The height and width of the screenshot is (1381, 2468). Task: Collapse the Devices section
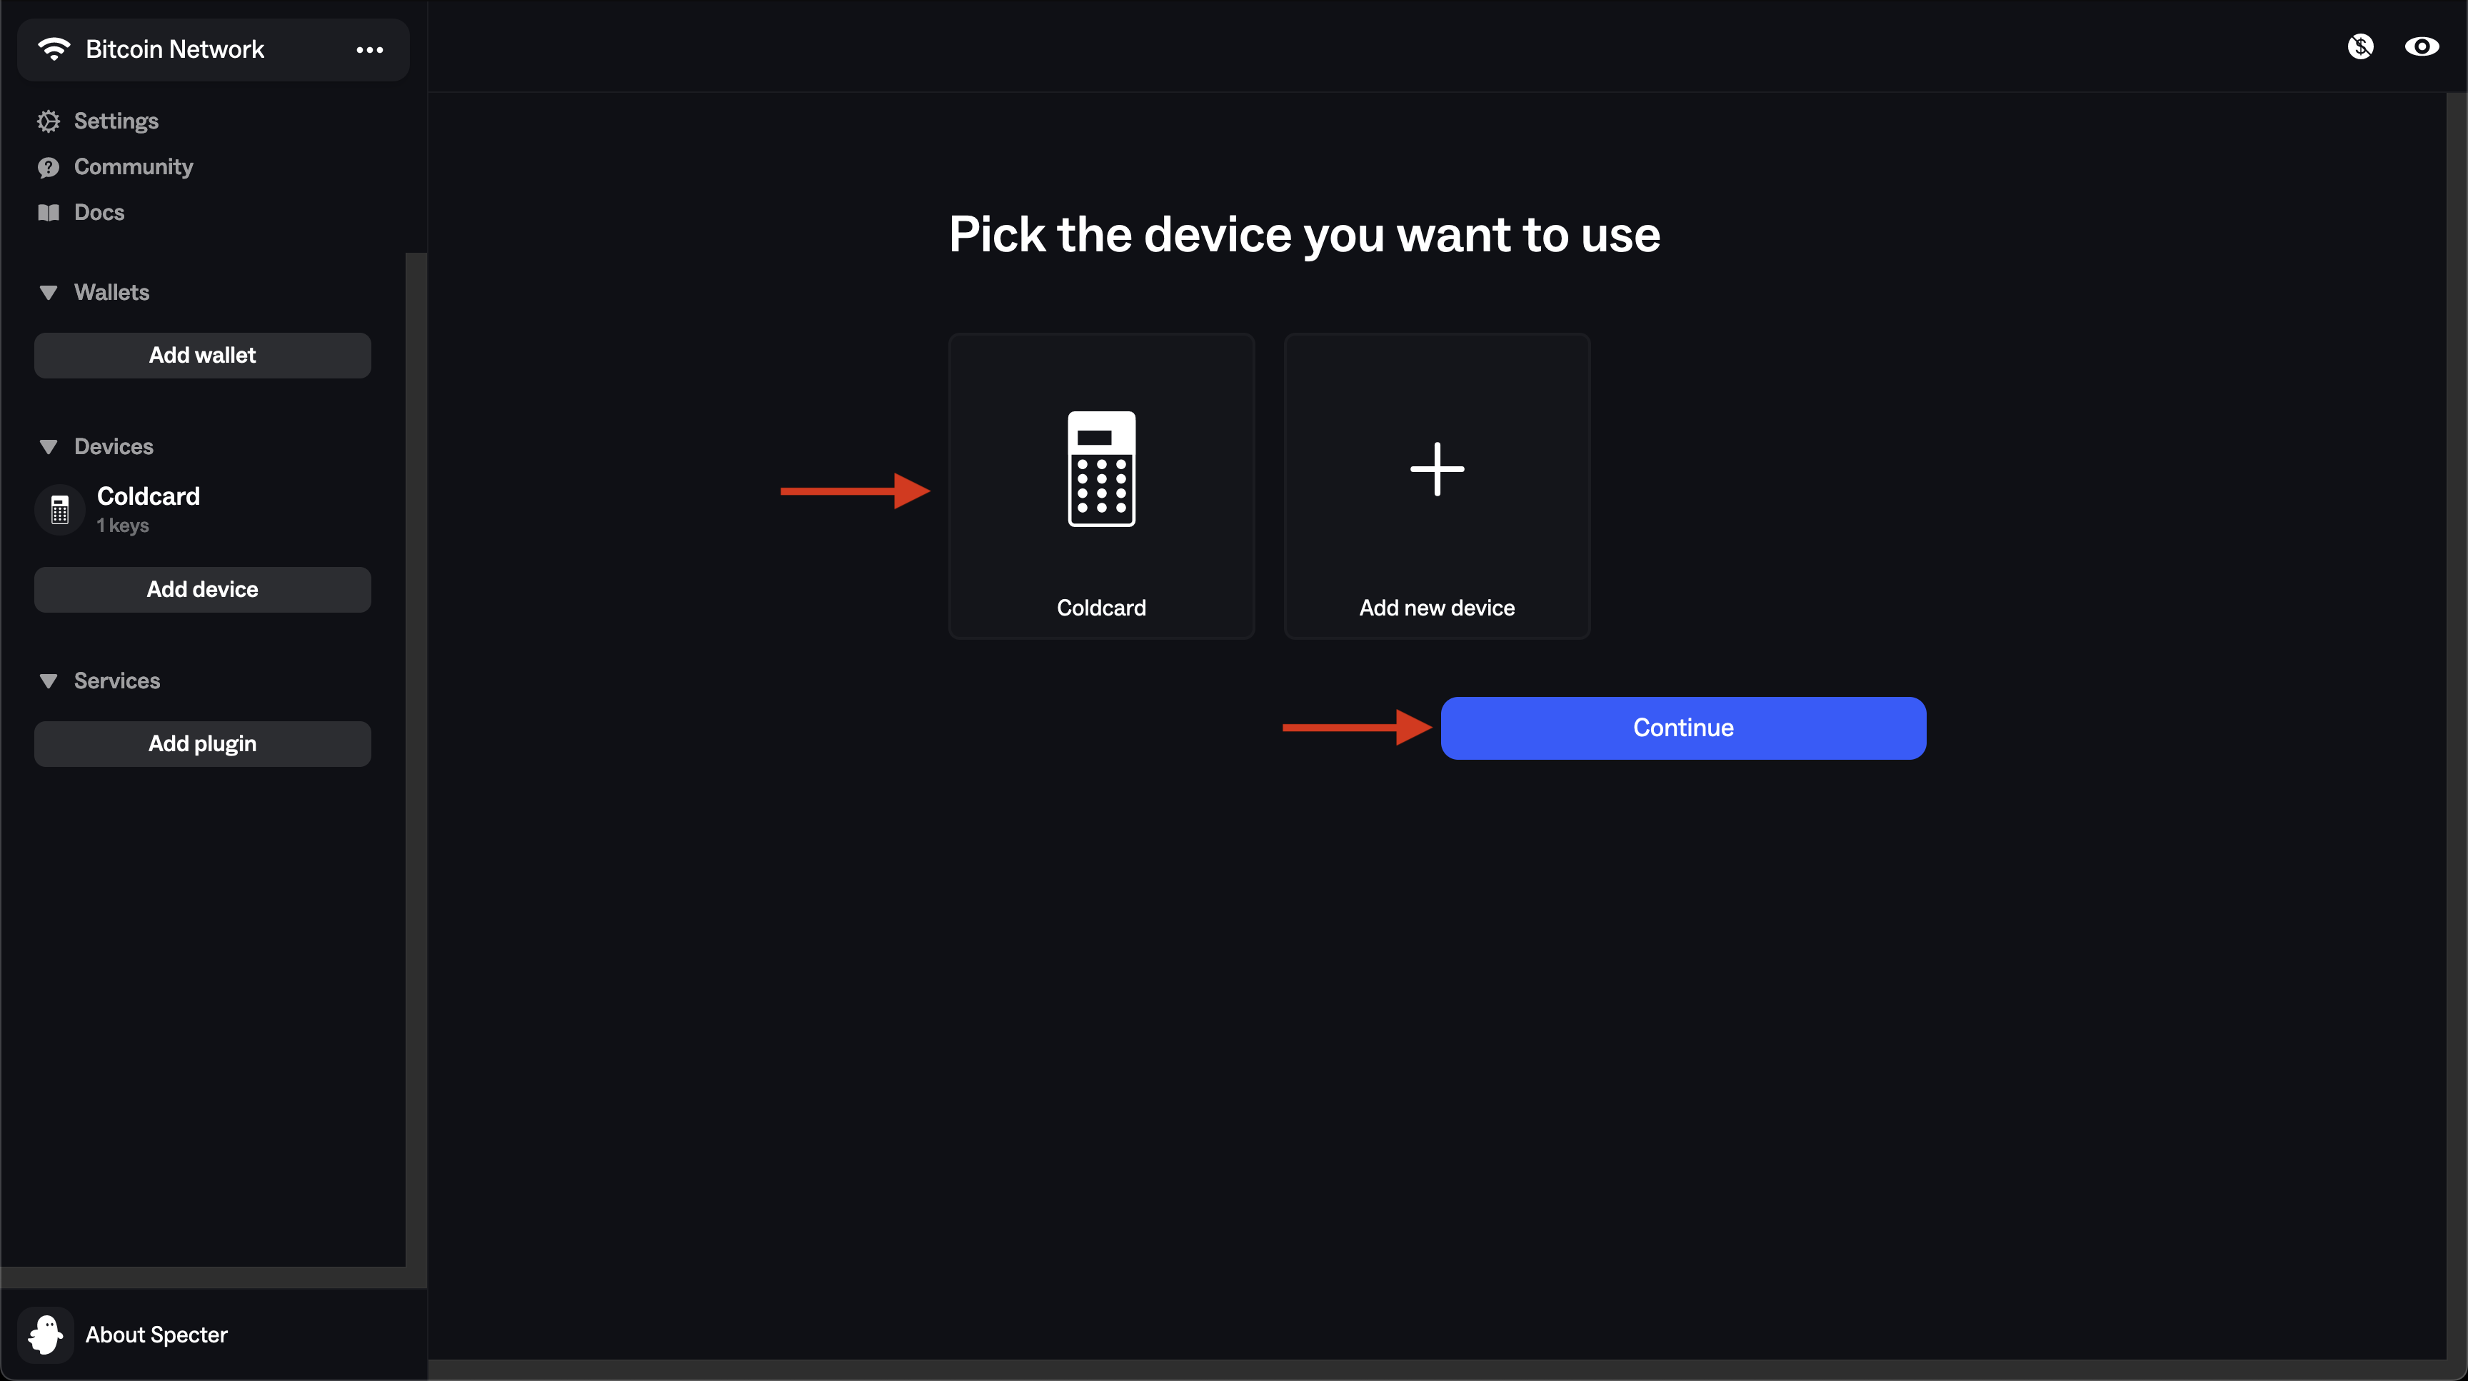[x=48, y=446]
